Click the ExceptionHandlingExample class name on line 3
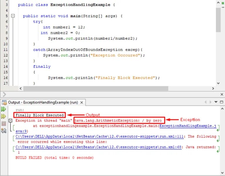The image size is (225, 176). (x=80, y=5)
